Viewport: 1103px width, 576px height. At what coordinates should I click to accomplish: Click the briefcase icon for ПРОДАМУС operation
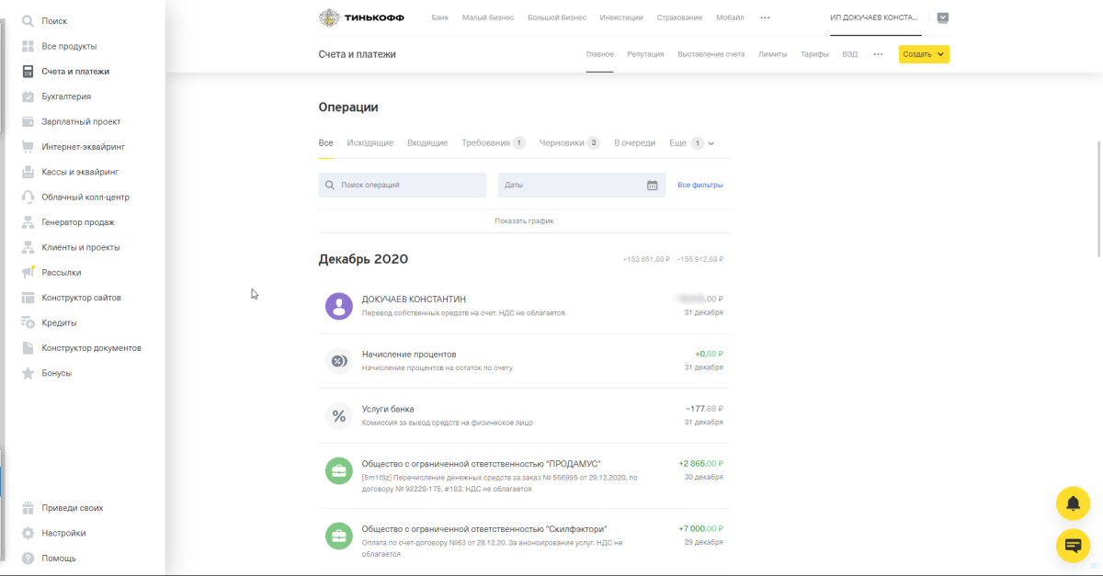[339, 471]
